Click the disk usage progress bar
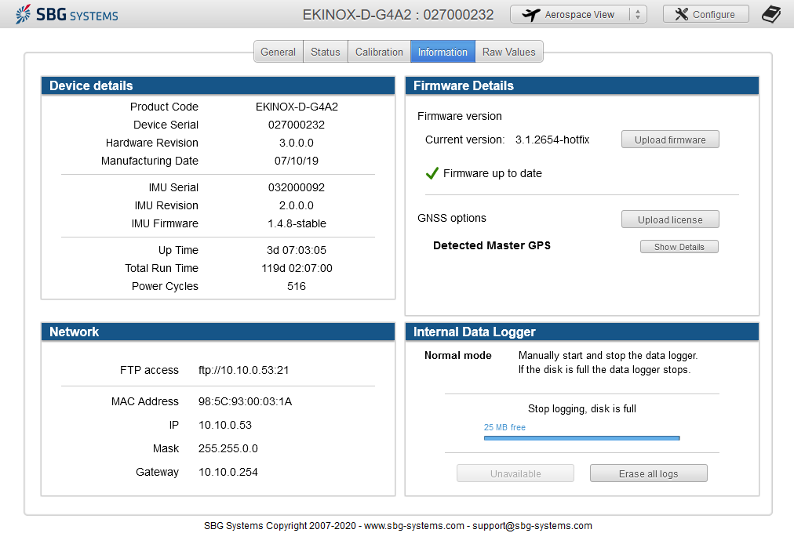The width and height of the screenshot is (794, 533). click(581, 438)
